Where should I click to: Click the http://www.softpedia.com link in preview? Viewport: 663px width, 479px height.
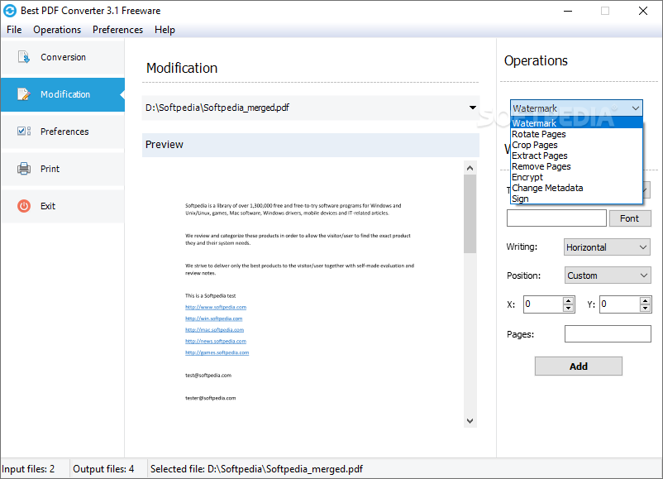tap(216, 307)
